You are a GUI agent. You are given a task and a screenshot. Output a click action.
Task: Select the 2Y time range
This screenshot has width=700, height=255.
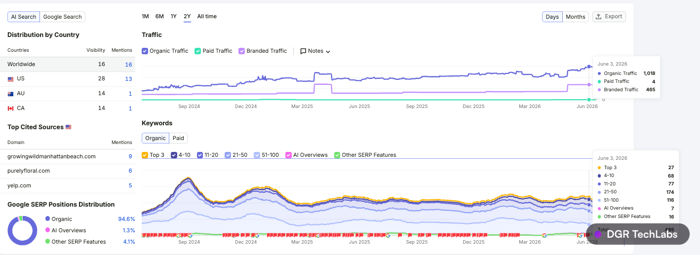click(187, 16)
